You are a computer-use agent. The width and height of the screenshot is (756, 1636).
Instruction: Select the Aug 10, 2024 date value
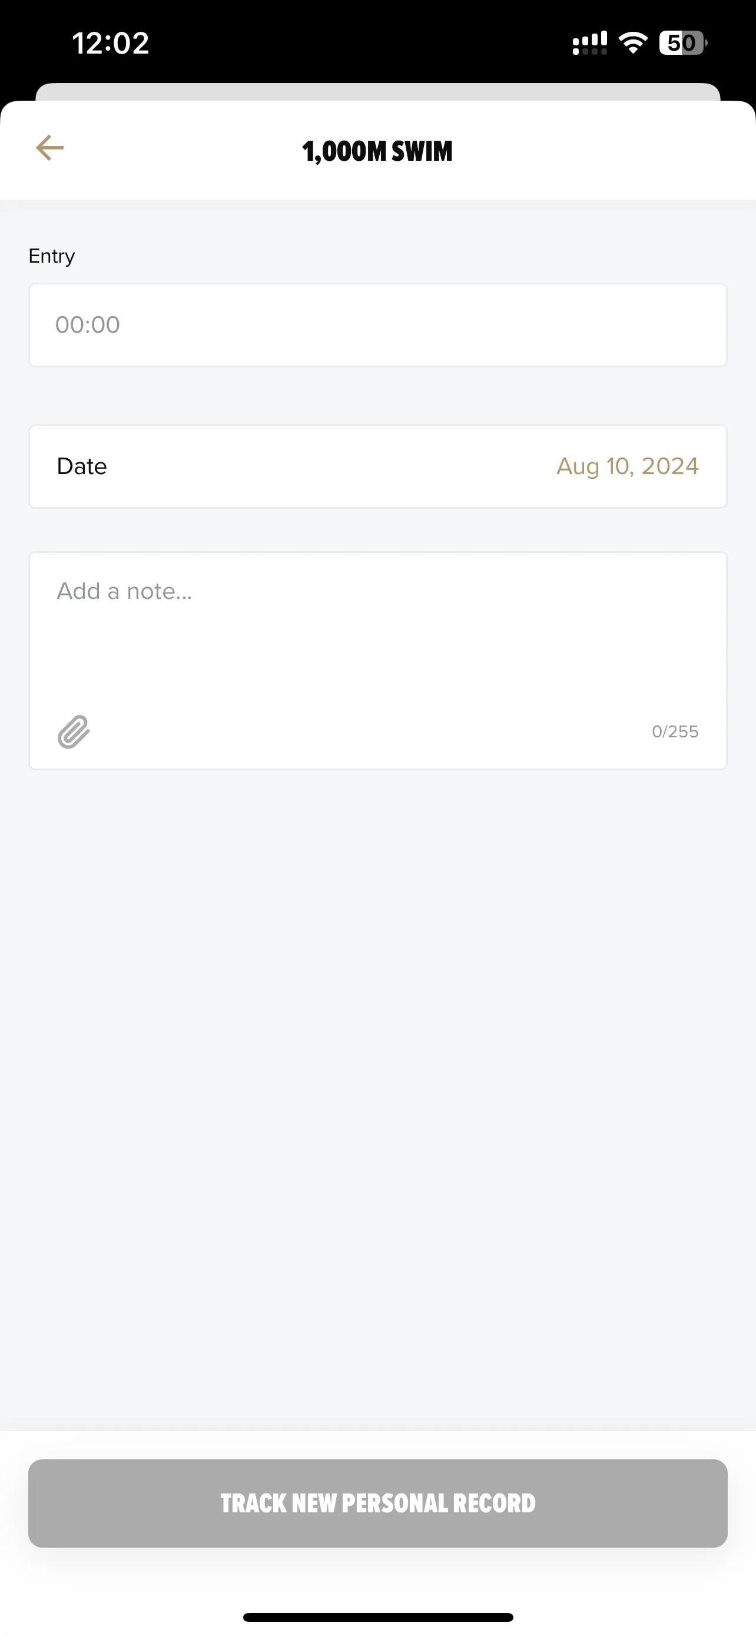tap(627, 466)
